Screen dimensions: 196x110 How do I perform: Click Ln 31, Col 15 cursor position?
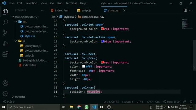point(111,102)
